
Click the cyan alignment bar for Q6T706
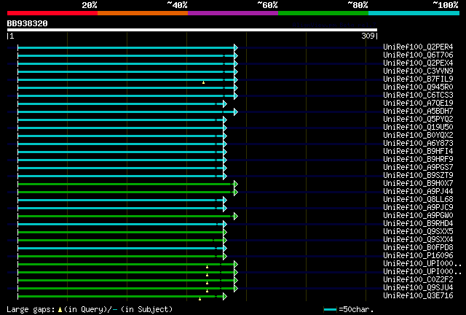pos(126,55)
